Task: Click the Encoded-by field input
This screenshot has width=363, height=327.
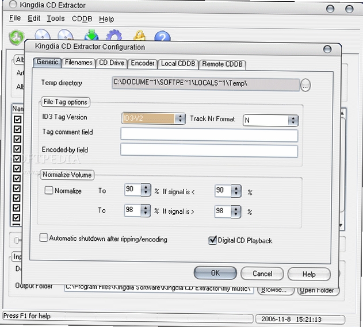Action: coord(209,151)
